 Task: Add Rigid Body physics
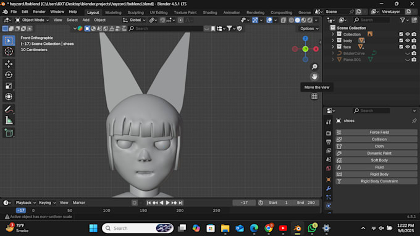(x=376, y=174)
